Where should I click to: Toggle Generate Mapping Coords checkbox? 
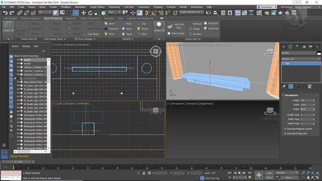(285, 129)
